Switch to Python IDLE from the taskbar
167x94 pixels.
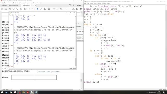point(32,92)
